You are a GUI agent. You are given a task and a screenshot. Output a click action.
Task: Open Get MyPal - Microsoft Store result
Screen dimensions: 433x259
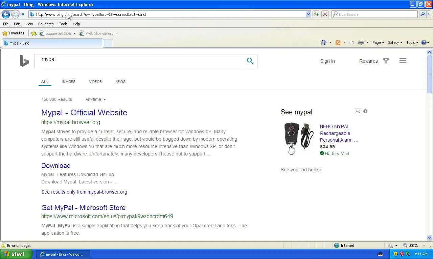click(x=83, y=208)
